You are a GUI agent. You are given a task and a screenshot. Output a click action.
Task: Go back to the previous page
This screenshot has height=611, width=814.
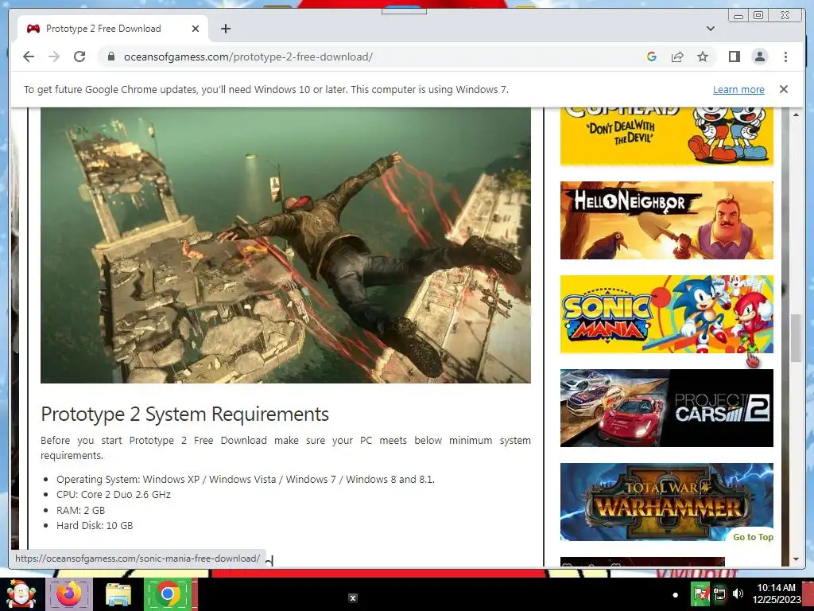pos(29,56)
